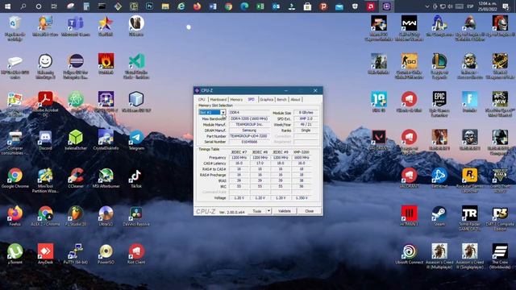This screenshot has width=516, height=290.
Task: Open the taskbar clock and date
Action: click(488, 6)
